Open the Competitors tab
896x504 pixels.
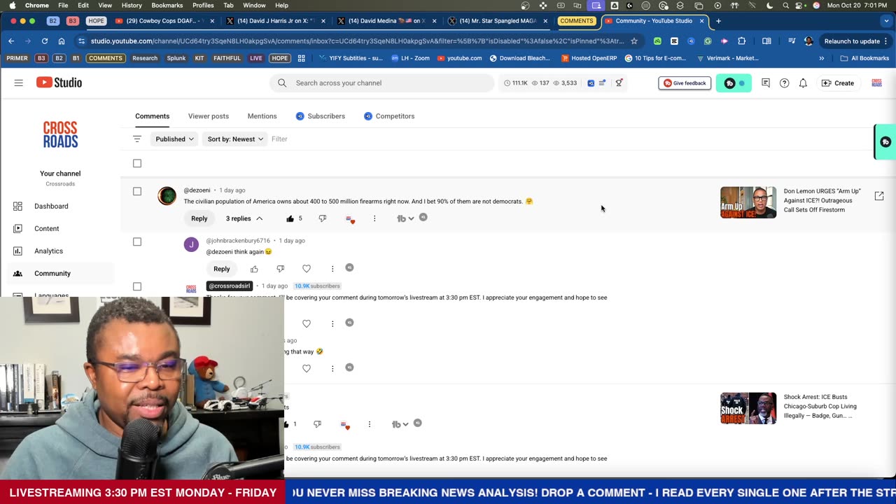(x=389, y=116)
